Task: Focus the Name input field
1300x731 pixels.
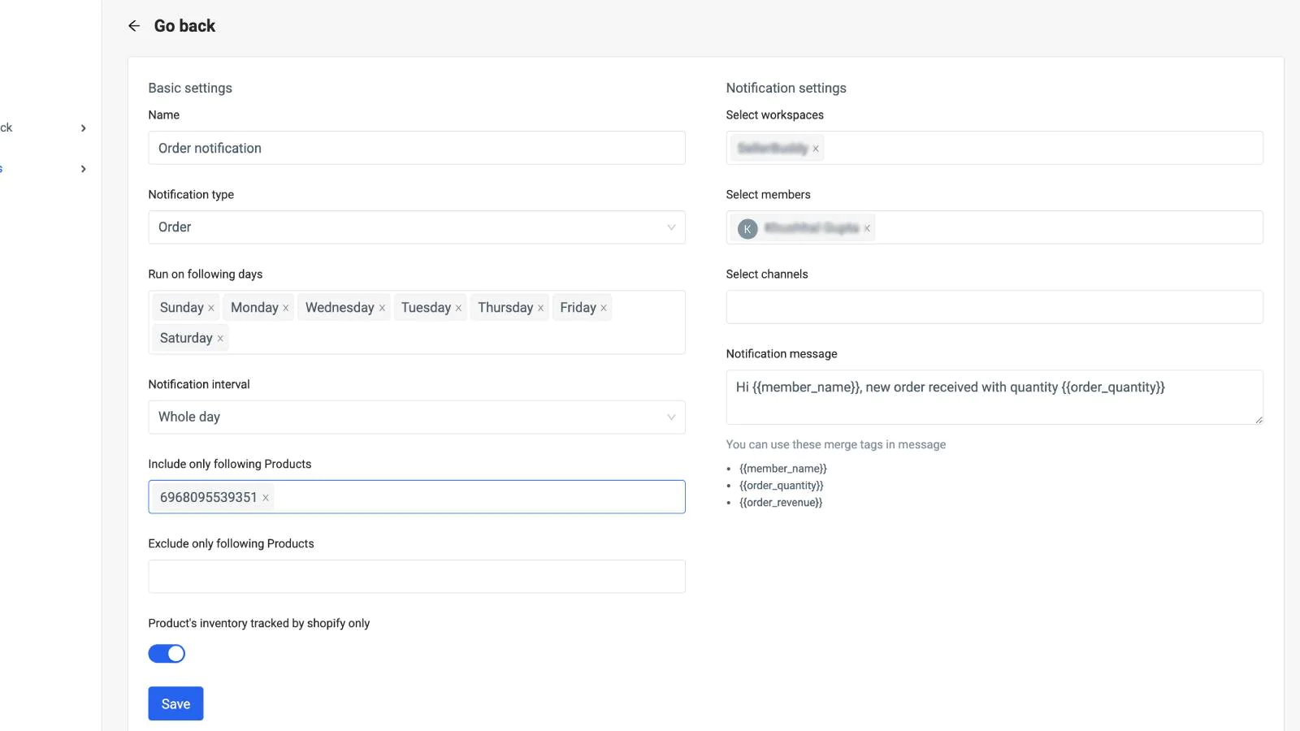Action: coord(417,148)
